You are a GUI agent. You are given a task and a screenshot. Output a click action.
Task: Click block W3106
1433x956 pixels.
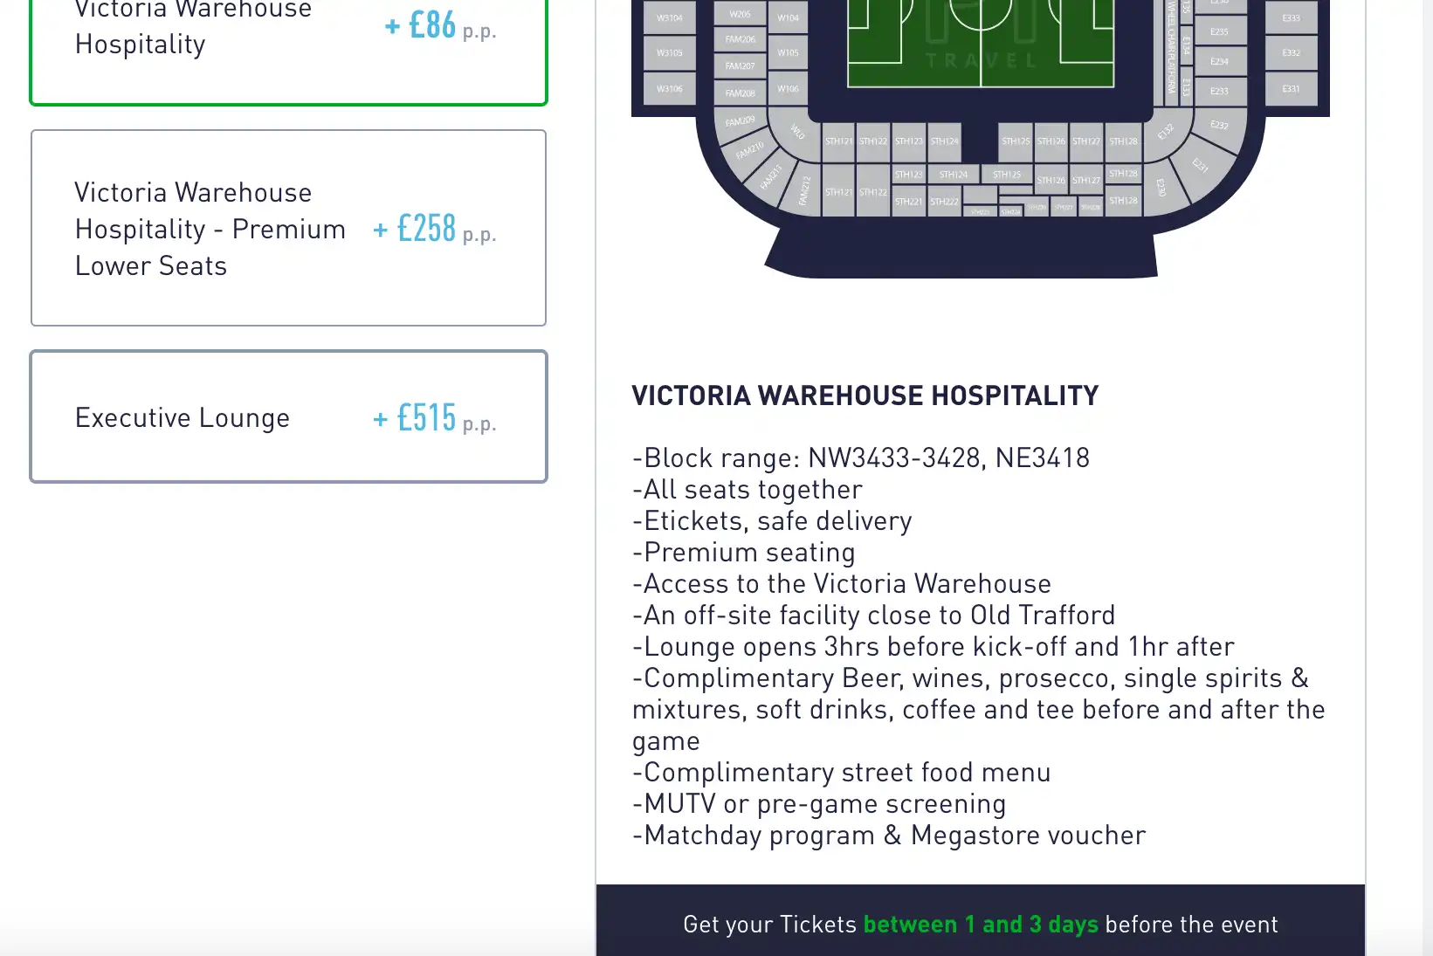670,88
